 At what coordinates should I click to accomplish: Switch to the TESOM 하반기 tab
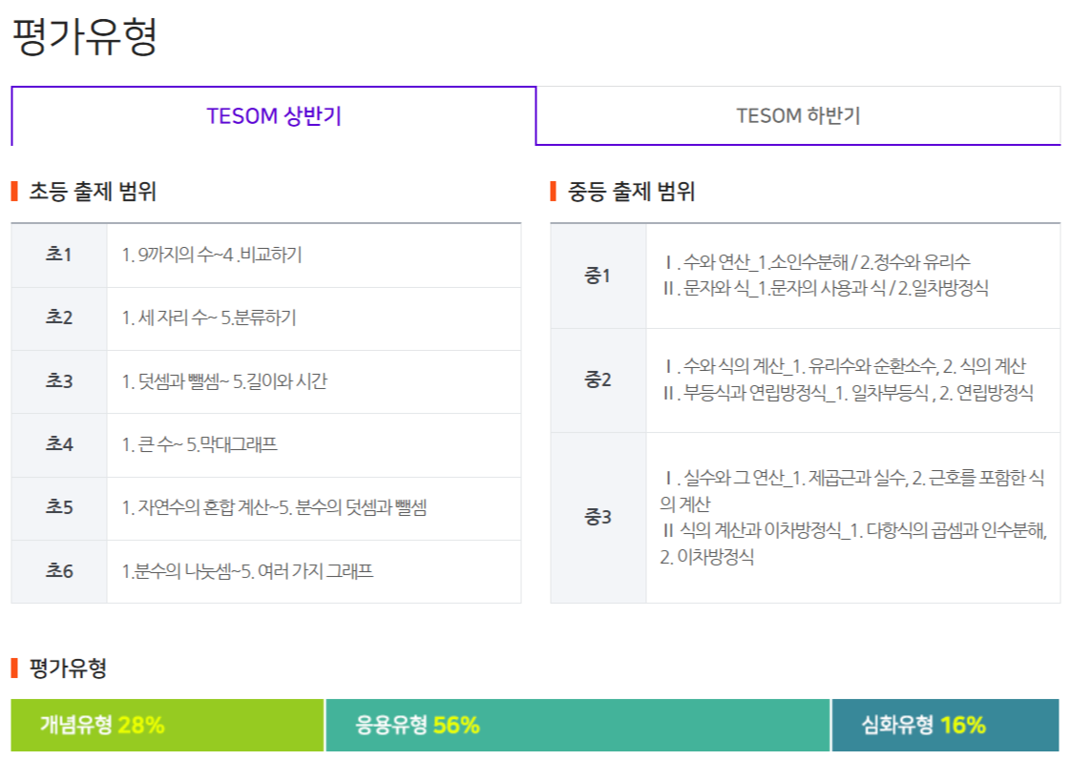coord(798,115)
